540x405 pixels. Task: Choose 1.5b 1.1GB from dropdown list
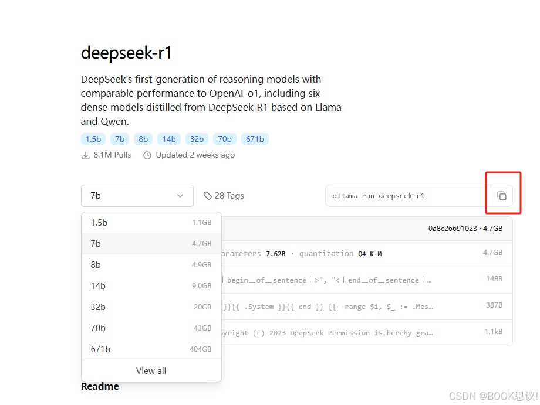(x=151, y=223)
